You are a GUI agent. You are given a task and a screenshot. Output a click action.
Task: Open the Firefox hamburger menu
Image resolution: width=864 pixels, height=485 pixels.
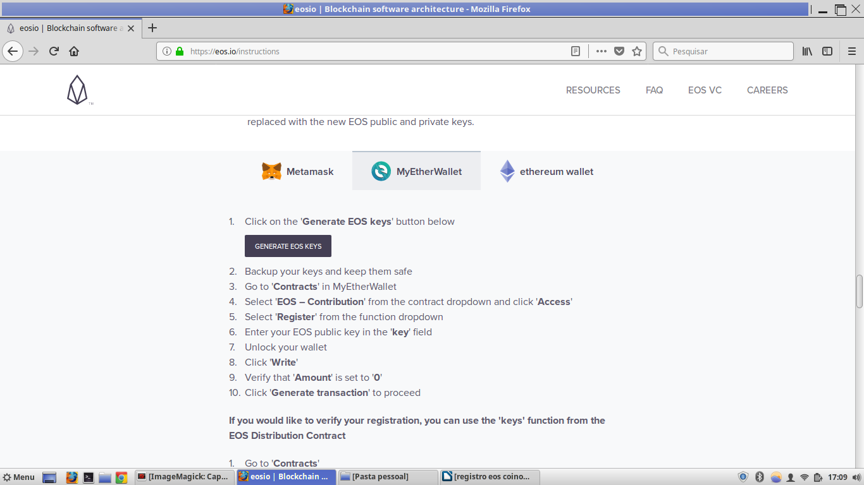point(852,51)
